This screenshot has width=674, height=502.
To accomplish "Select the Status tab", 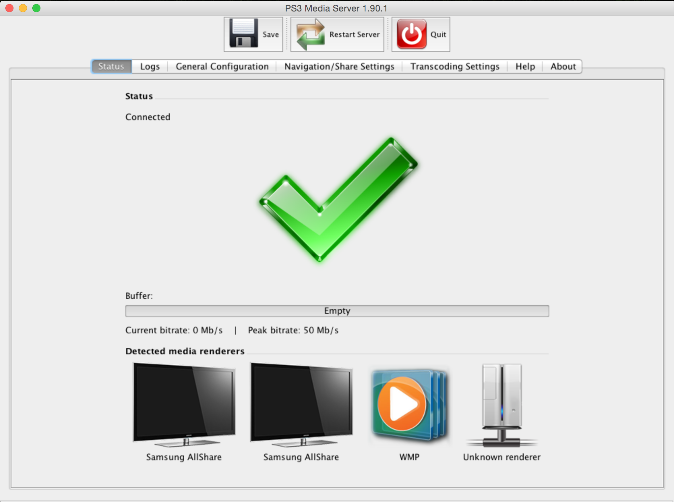I will click(111, 66).
